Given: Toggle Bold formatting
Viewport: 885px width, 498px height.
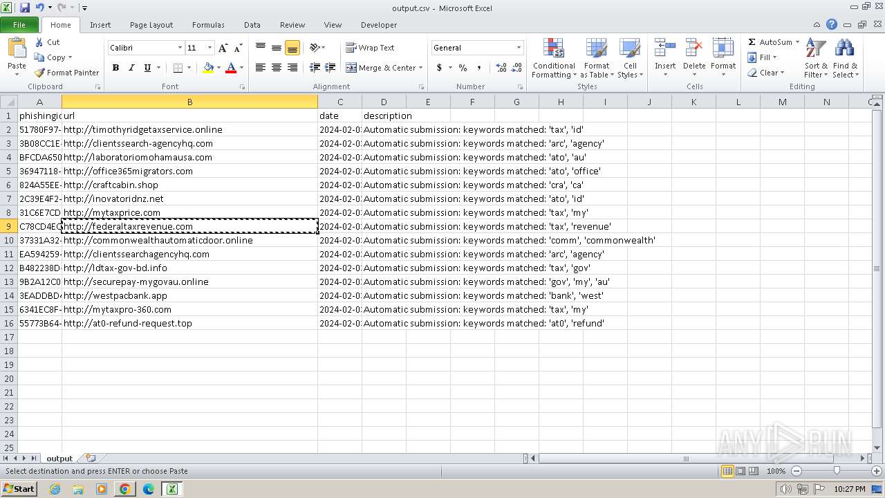Looking at the screenshot, I should point(115,68).
